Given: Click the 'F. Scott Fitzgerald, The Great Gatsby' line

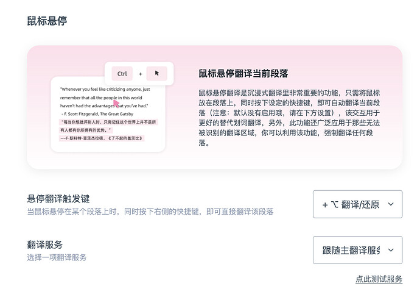Looking at the screenshot, I should (x=97, y=114).
